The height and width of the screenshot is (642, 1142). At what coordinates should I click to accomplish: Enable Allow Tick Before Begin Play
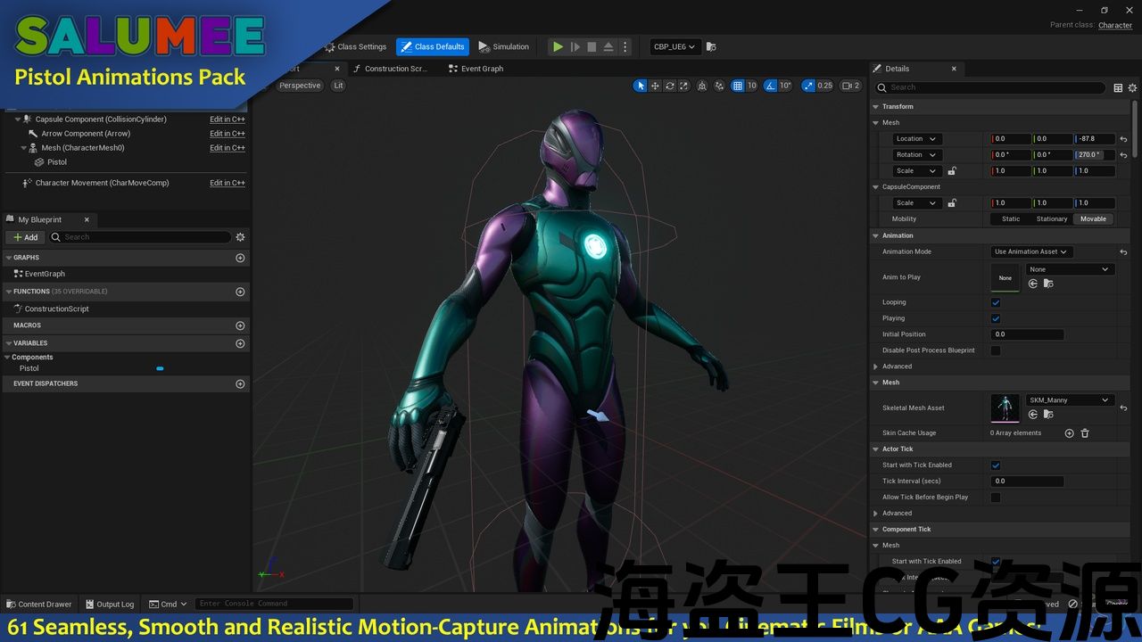(996, 498)
